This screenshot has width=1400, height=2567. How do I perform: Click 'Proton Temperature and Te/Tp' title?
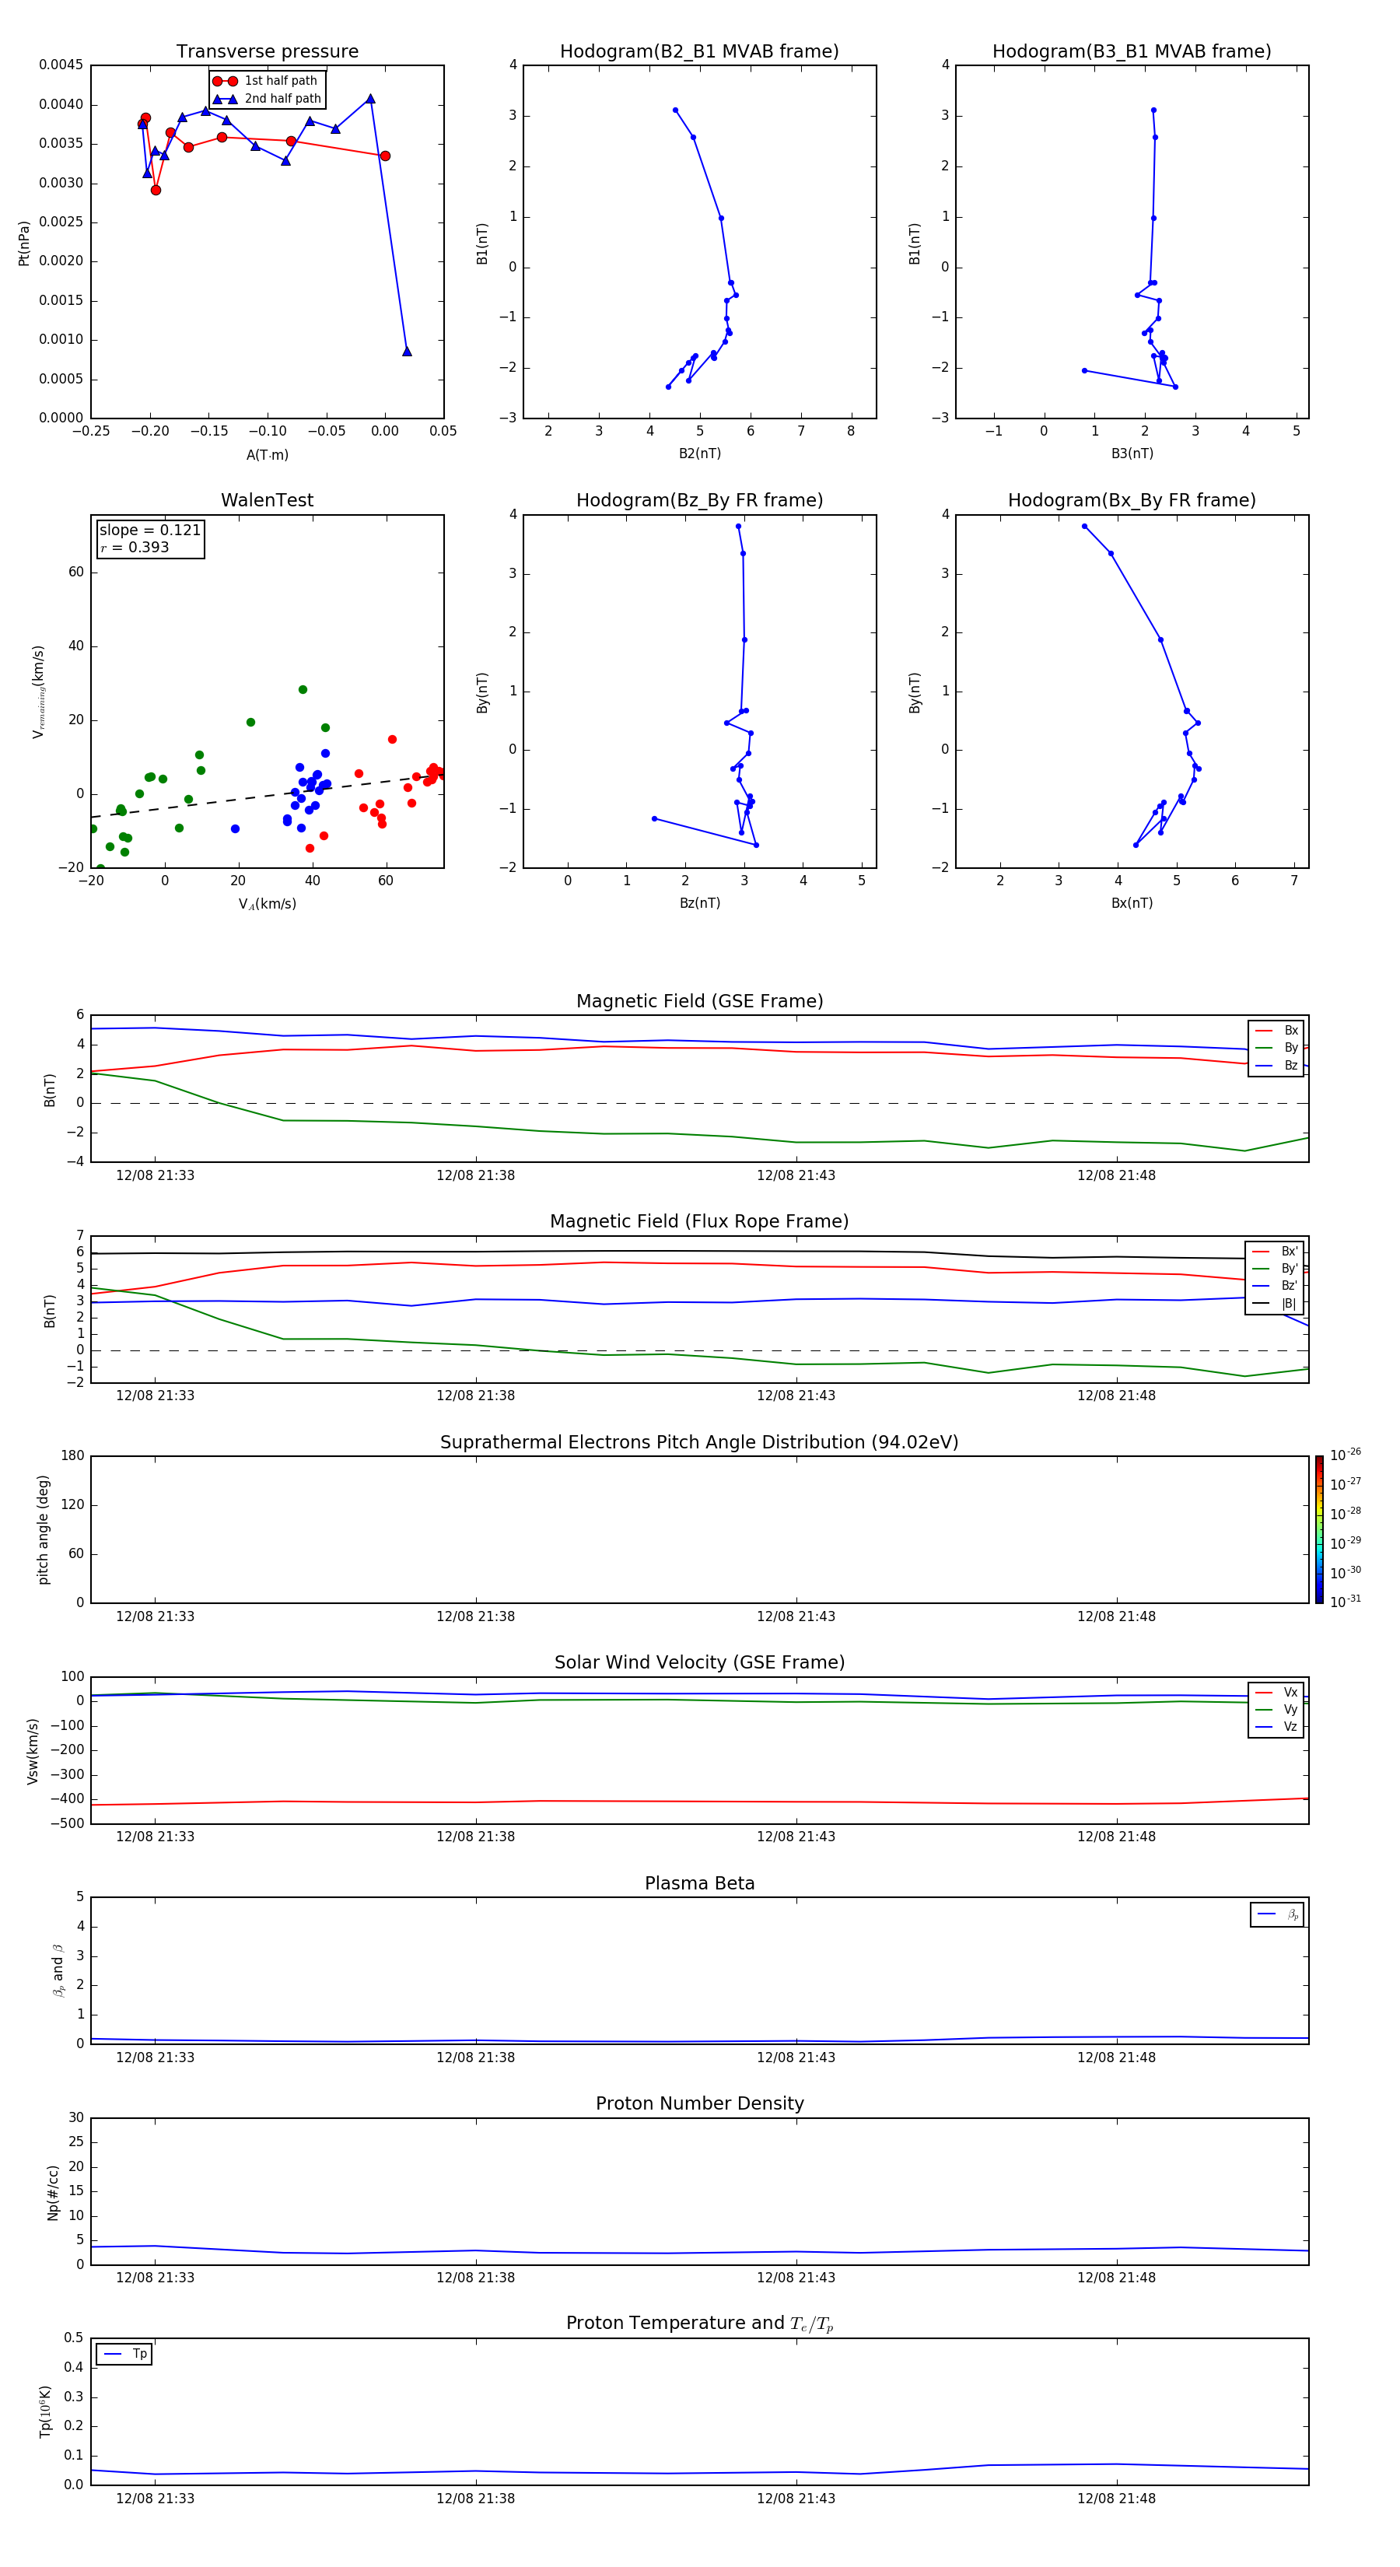point(699,2324)
